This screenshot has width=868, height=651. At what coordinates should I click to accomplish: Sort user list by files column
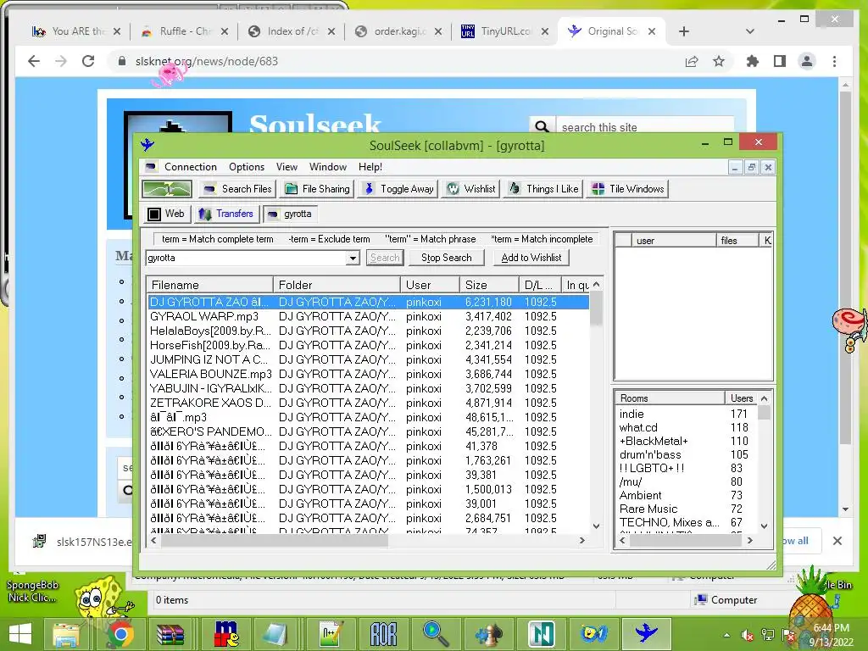[x=737, y=240]
